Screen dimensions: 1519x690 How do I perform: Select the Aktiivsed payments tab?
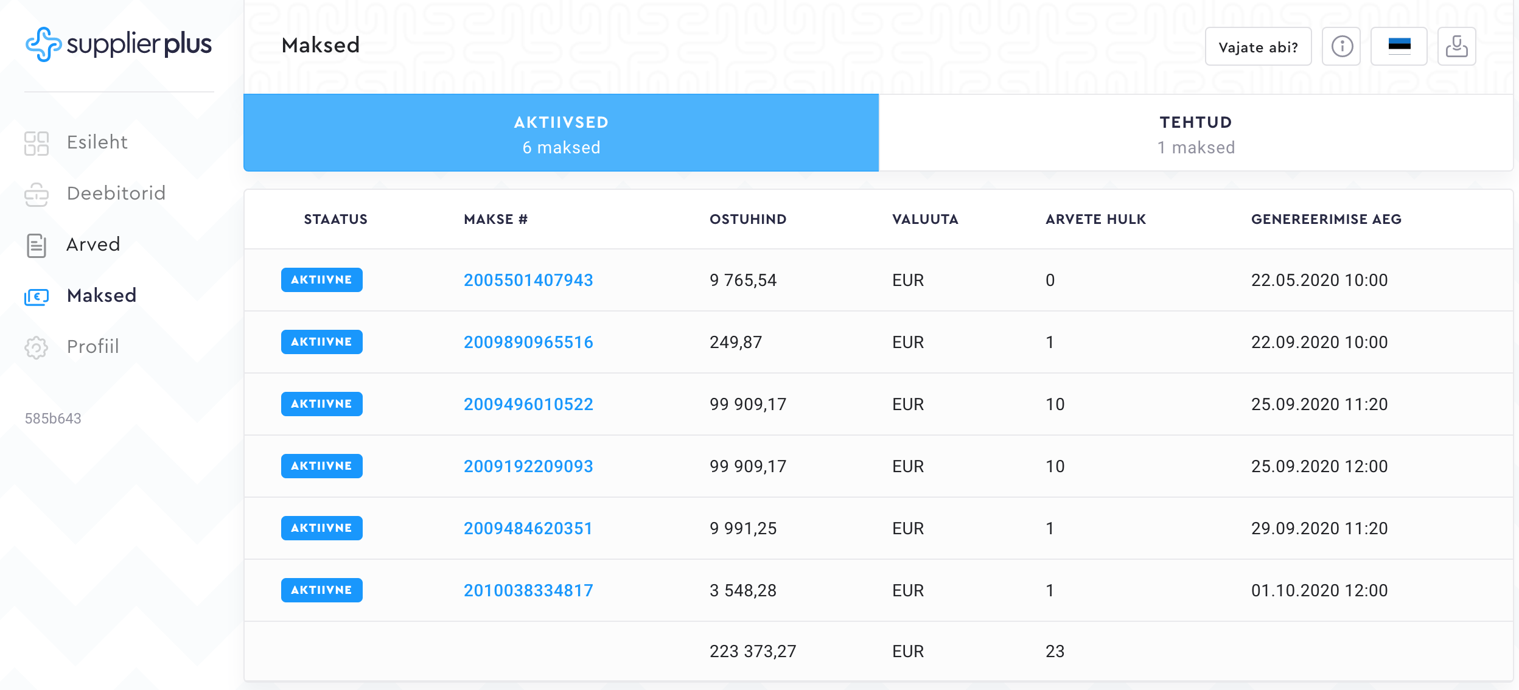560,133
